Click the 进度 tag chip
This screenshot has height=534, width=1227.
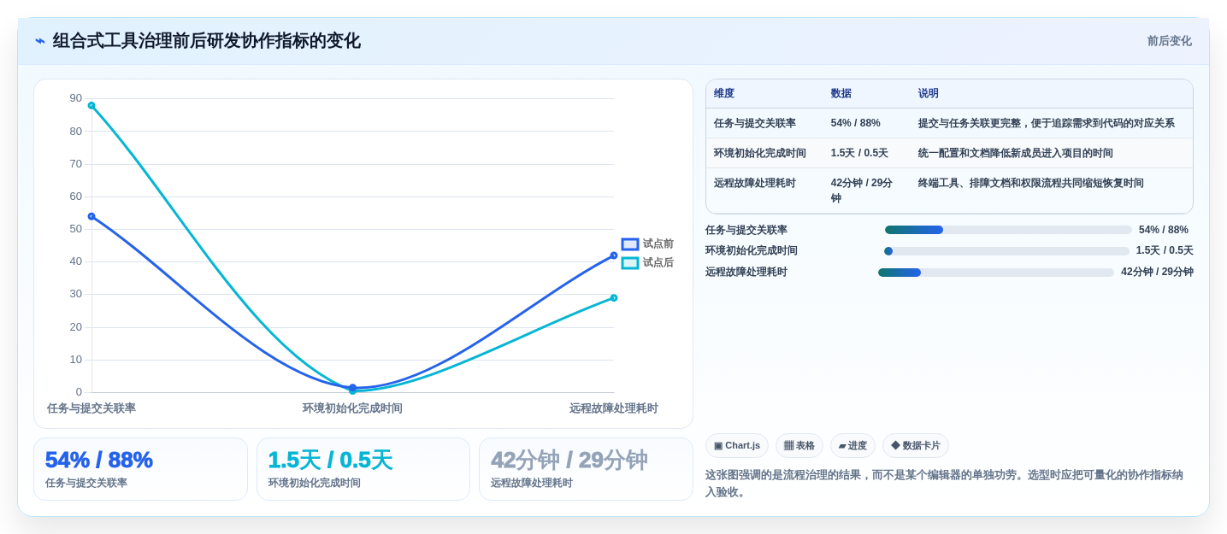click(x=852, y=446)
